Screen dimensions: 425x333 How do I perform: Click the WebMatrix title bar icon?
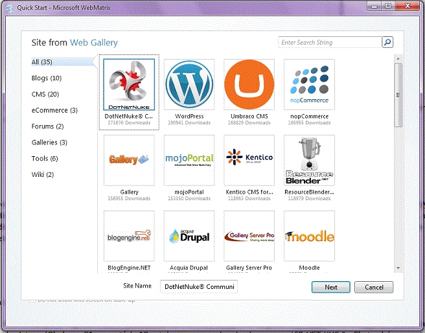point(10,8)
